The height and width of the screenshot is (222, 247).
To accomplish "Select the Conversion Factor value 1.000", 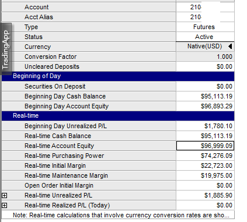I will tap(205, 57).
